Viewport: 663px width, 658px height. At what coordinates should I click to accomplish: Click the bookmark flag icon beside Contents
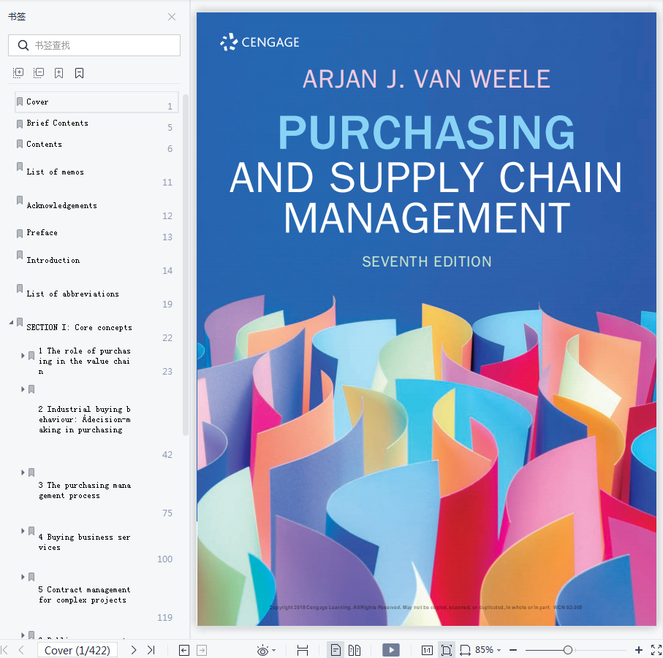click(x=20, y=144)
